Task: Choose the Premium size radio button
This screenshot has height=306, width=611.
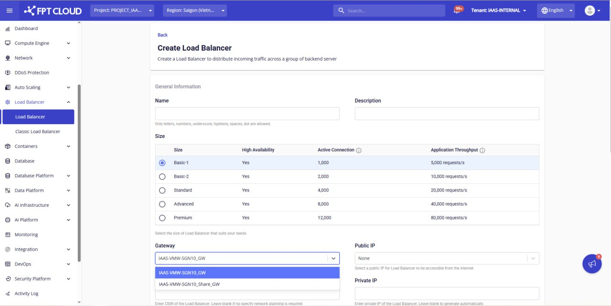Action: pyautogui.click(x=162, y=218)
